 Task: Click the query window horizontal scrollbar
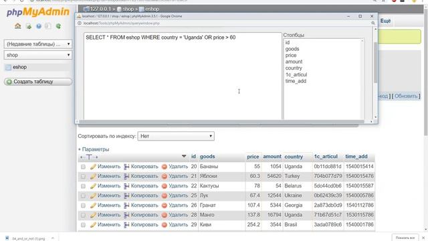click(x=221, y=122)
